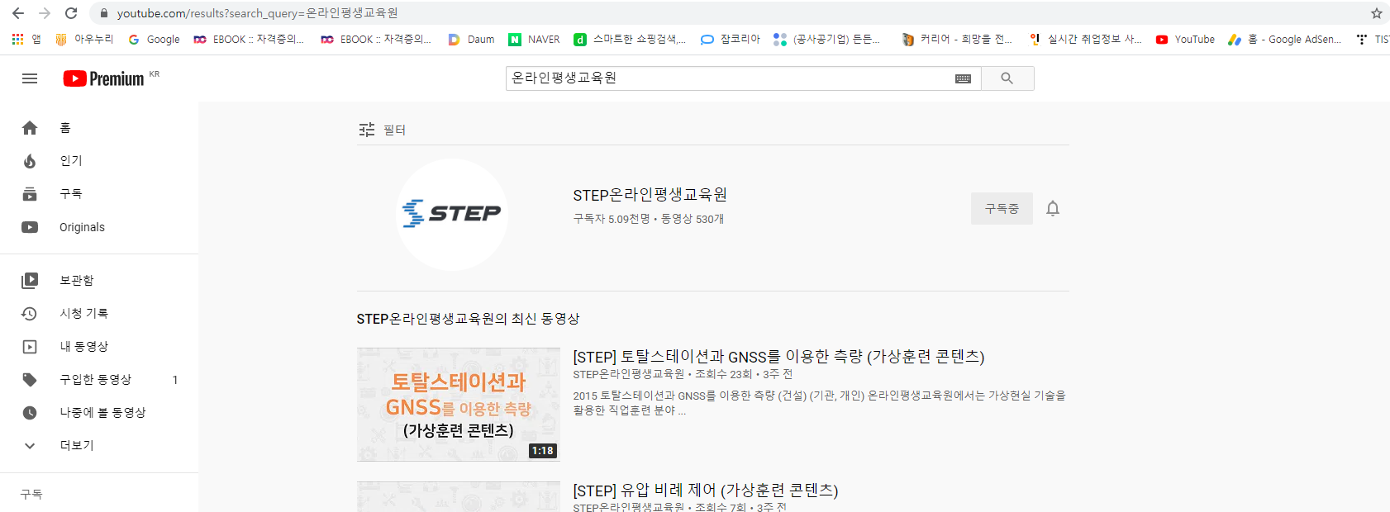Open video title 토탈스테이션과 GNSS를 이용한 측량
The width and height of the screenshot is (1390, 512).
coord(778,357)
